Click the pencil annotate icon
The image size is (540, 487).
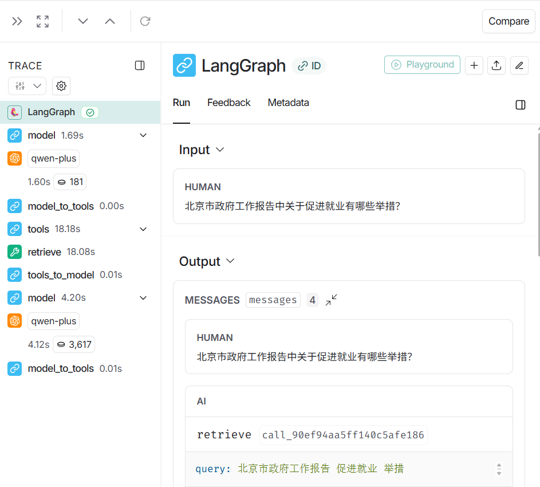tap(519, 65)
